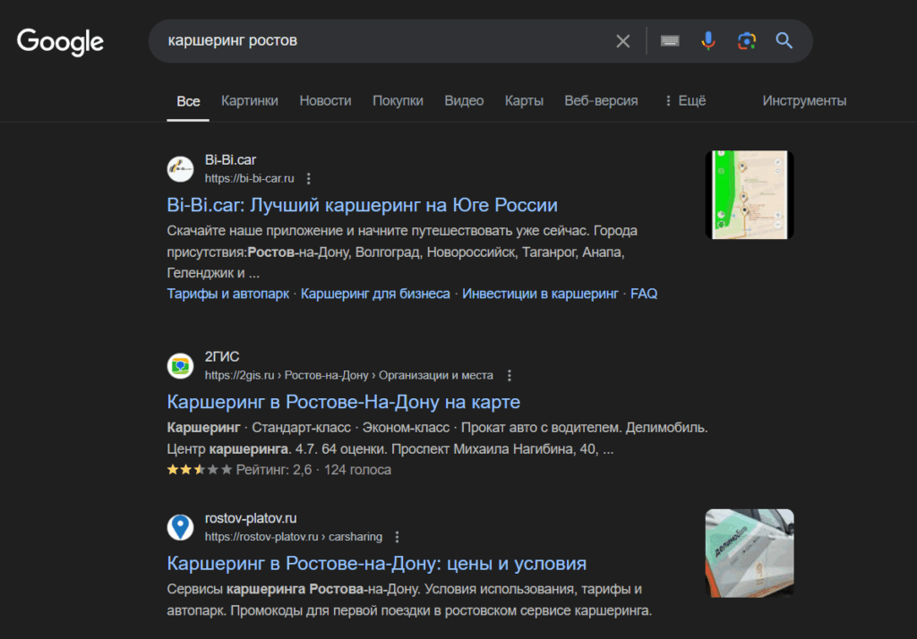Image resolution: width=917 pixels, height=639 pixels.
Task: Activate voice search with the microphone icon
Action: (708, 40)
